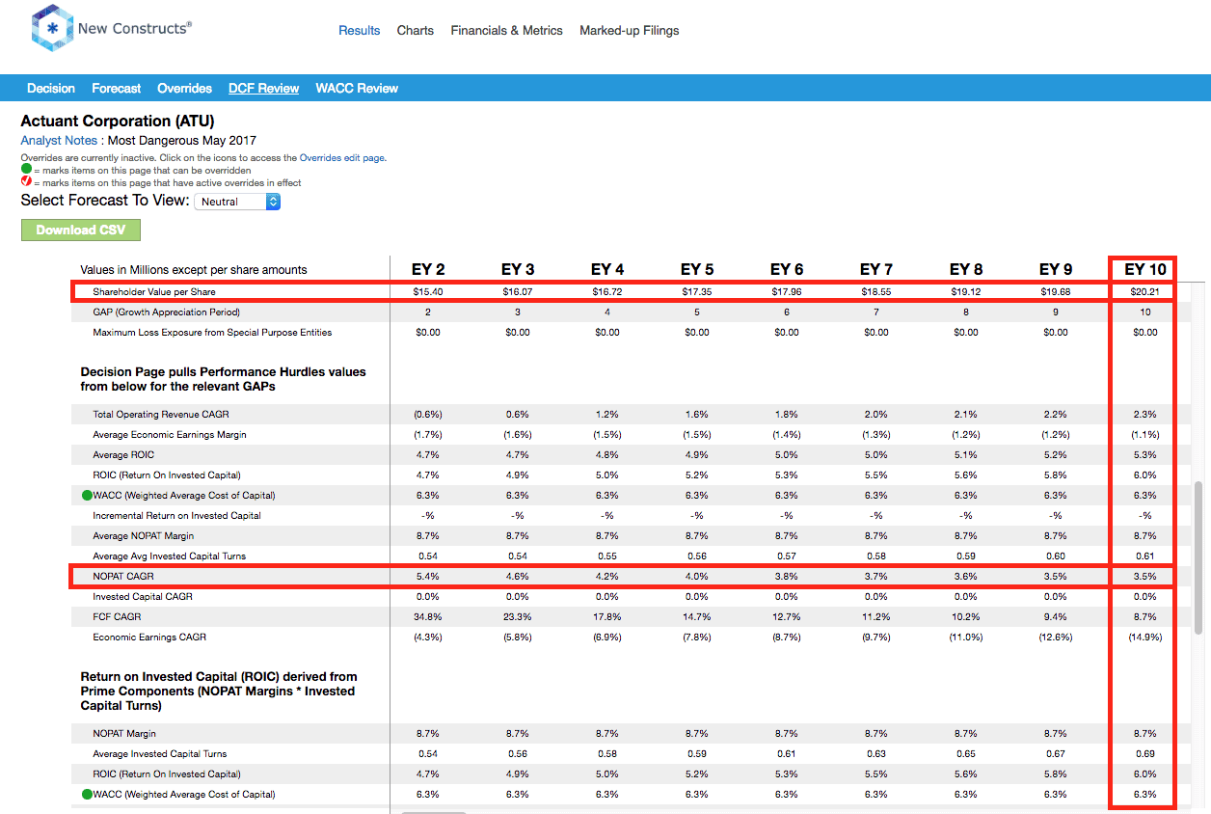Go to the Charts section
Image resolution: width=1211 pixels, height=814 pixels.
[416, 31]
